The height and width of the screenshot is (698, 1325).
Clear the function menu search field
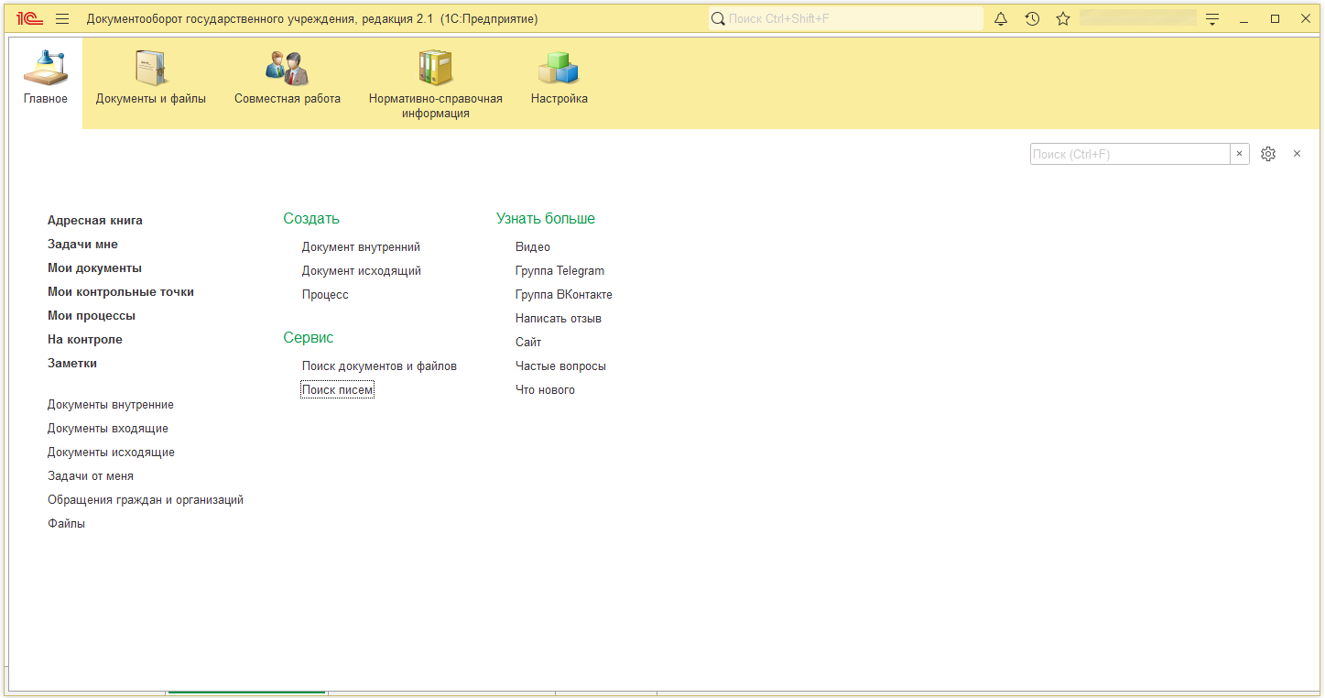click(1240, 154)
